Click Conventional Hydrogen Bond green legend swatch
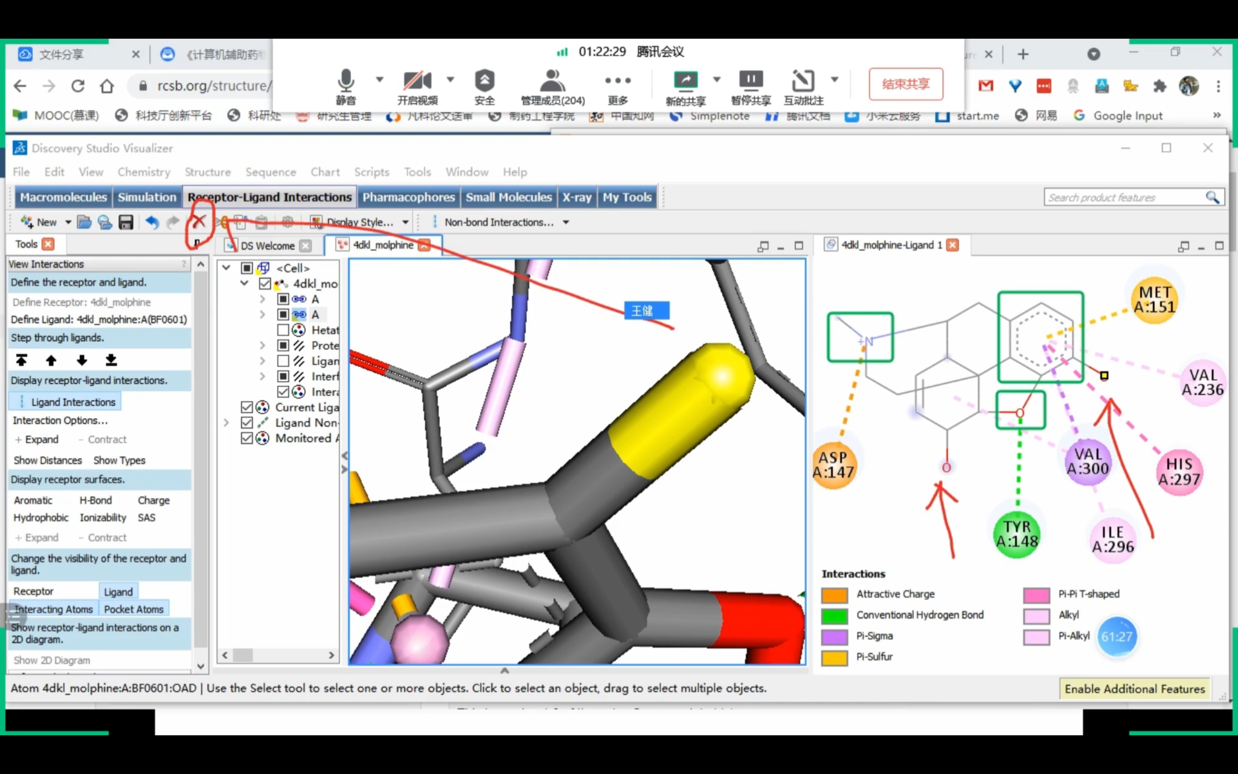 pyautogui.click(x=834, y=616)
